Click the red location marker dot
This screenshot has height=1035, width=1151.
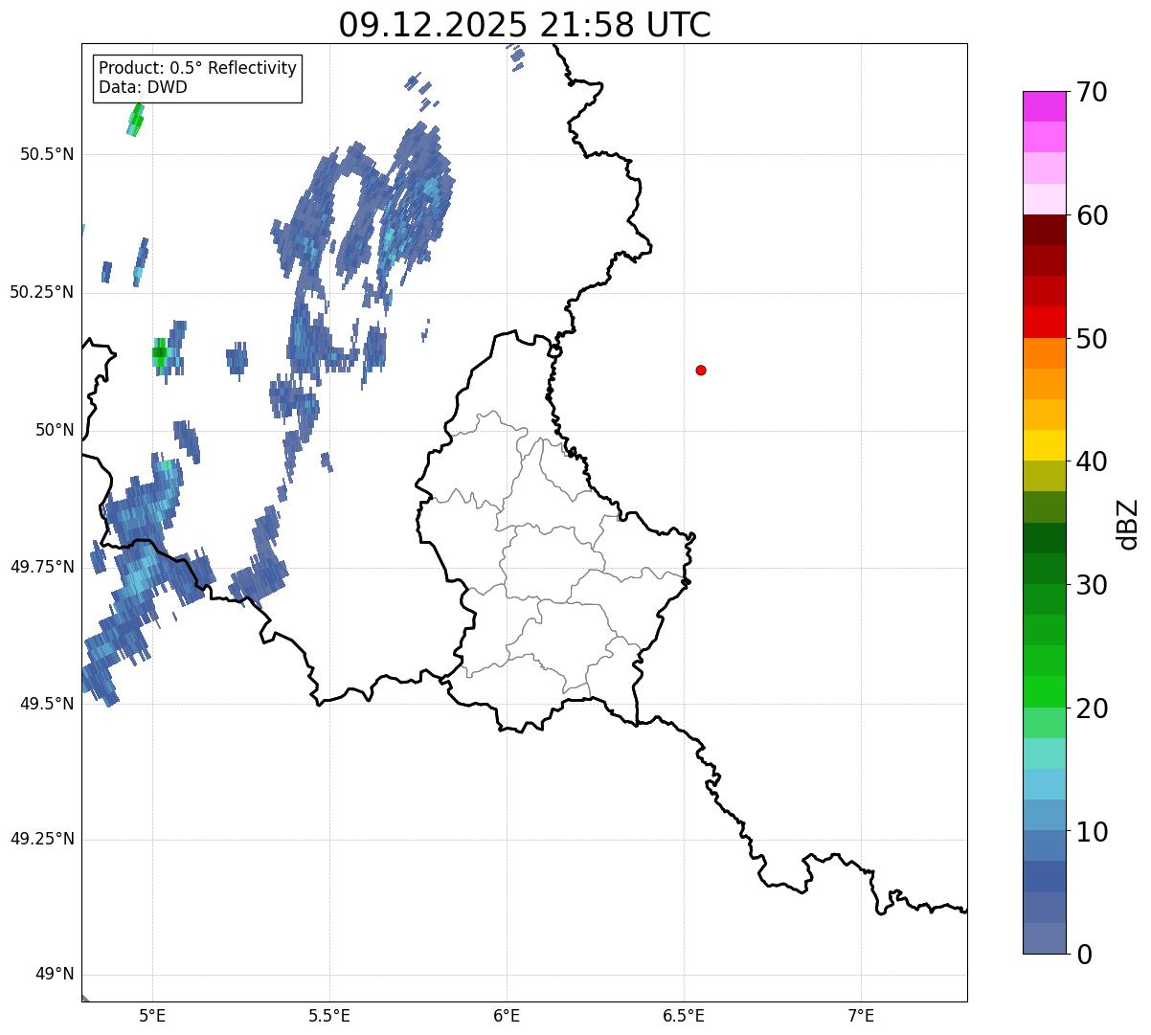coord(701,370)
